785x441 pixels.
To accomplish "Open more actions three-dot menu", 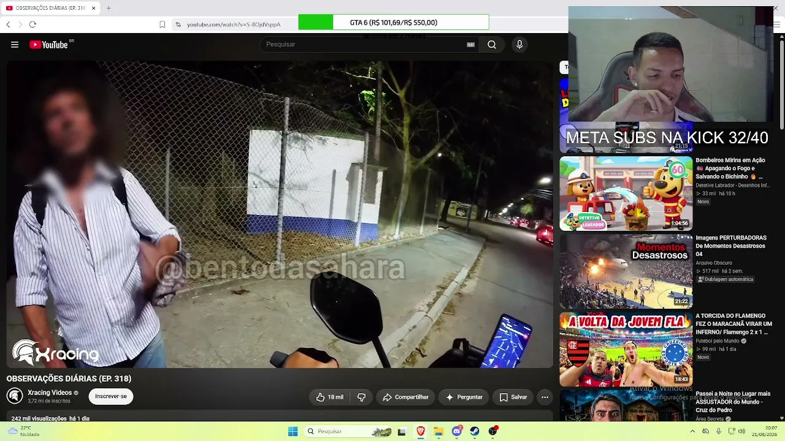I will tap(545, 397).
